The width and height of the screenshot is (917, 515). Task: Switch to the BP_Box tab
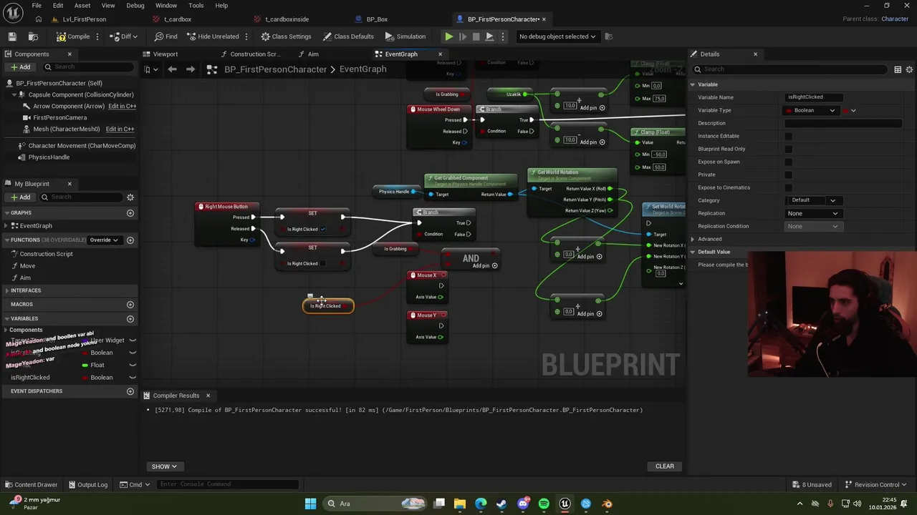pos(377,19)
